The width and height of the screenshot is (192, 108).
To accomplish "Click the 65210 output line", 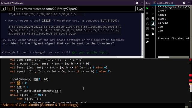I will click(162, 19).
